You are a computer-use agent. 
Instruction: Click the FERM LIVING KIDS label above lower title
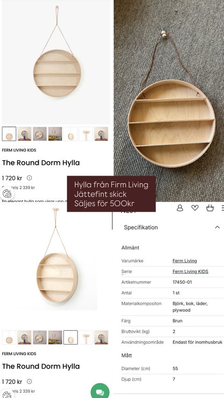(x=19, y=354)
